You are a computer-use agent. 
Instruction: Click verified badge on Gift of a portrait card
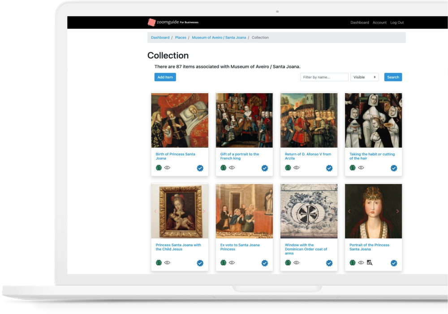click(x=265, y=168)
